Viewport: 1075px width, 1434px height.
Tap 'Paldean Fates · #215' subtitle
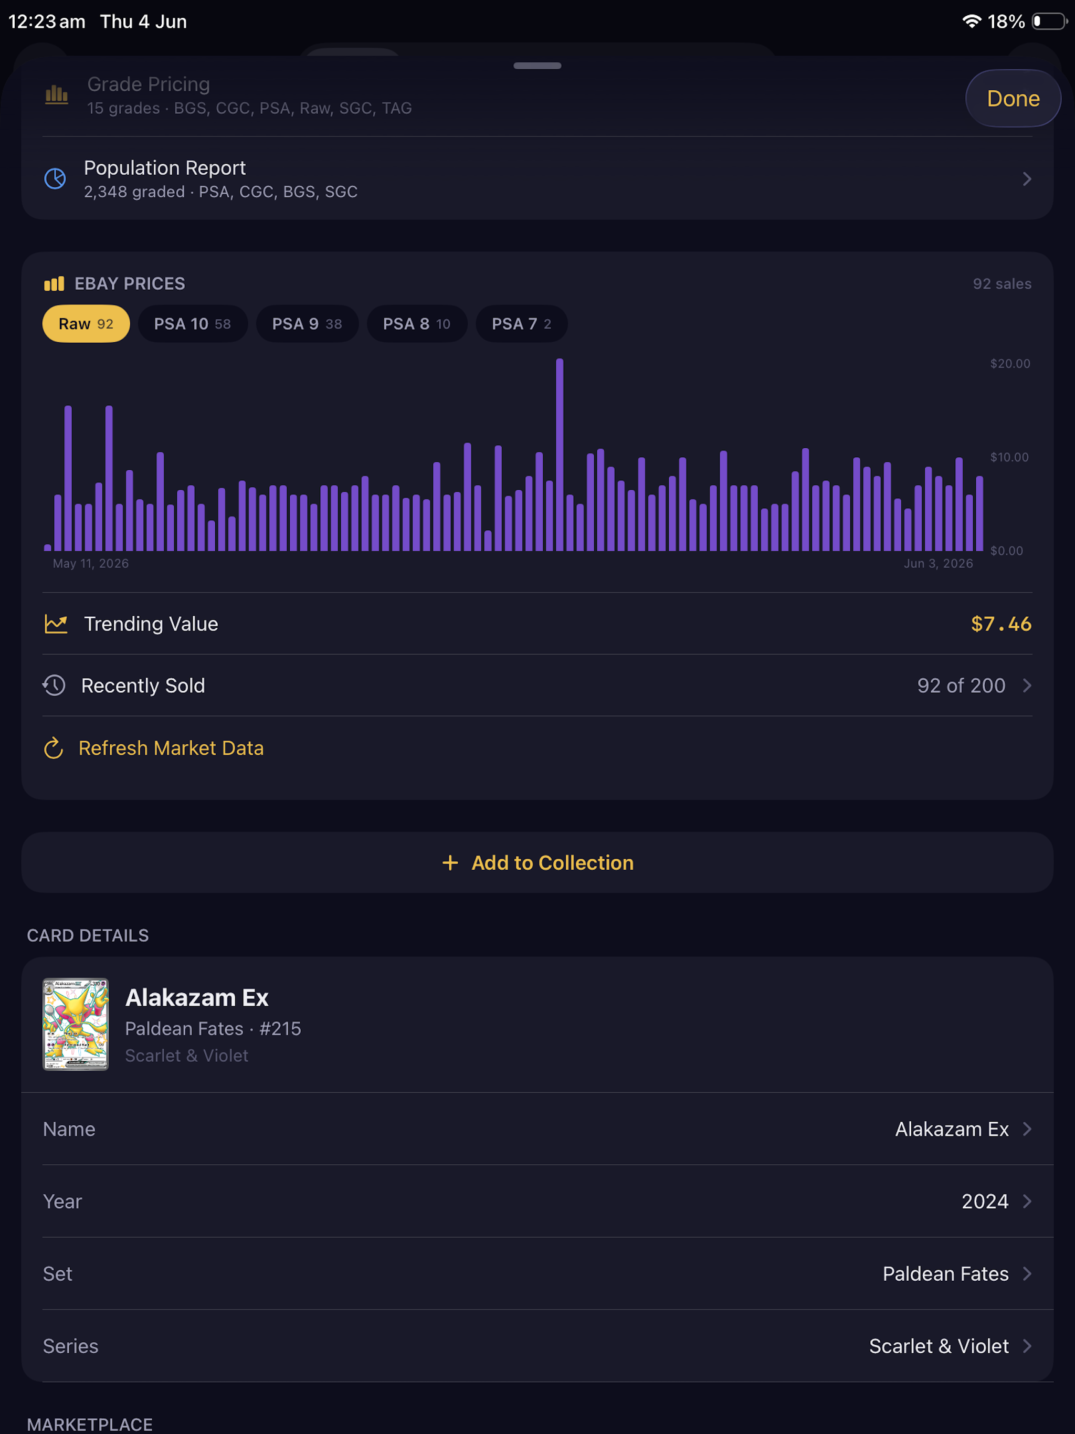point(213,1028)
